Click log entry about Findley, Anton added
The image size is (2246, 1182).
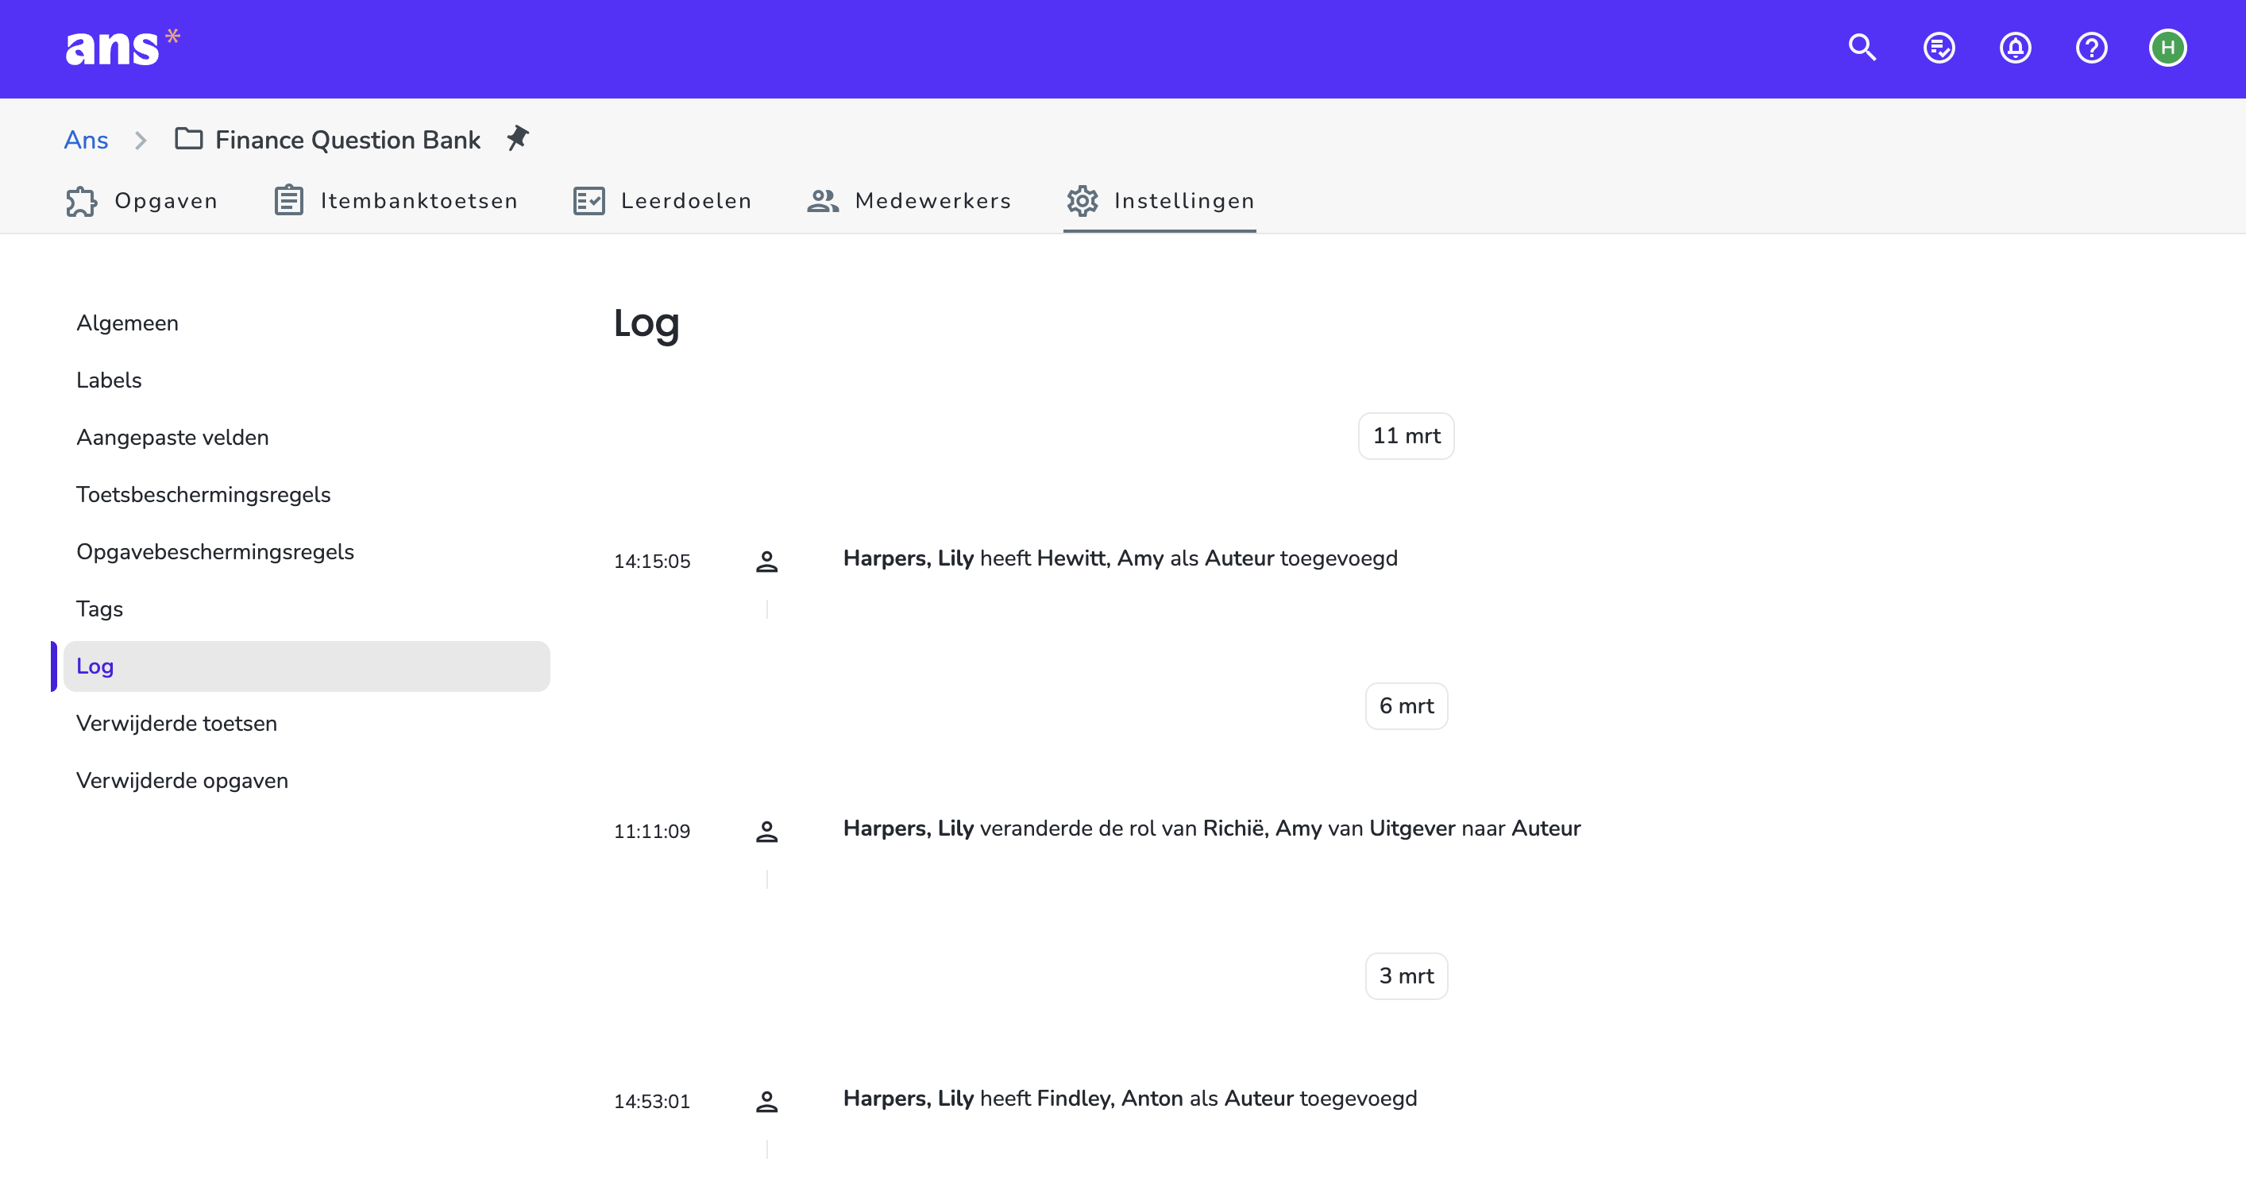pyautogui.click(x=1130, y=1099)
